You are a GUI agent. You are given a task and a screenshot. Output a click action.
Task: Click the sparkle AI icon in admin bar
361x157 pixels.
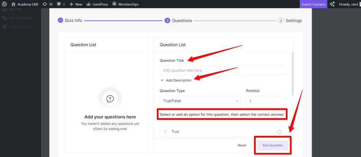point(332,4)
